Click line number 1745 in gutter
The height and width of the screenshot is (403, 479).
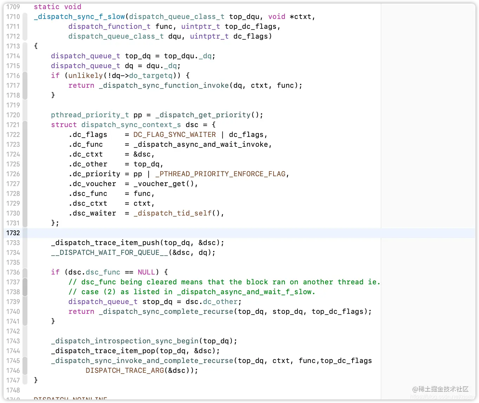[x=13, y=361]
